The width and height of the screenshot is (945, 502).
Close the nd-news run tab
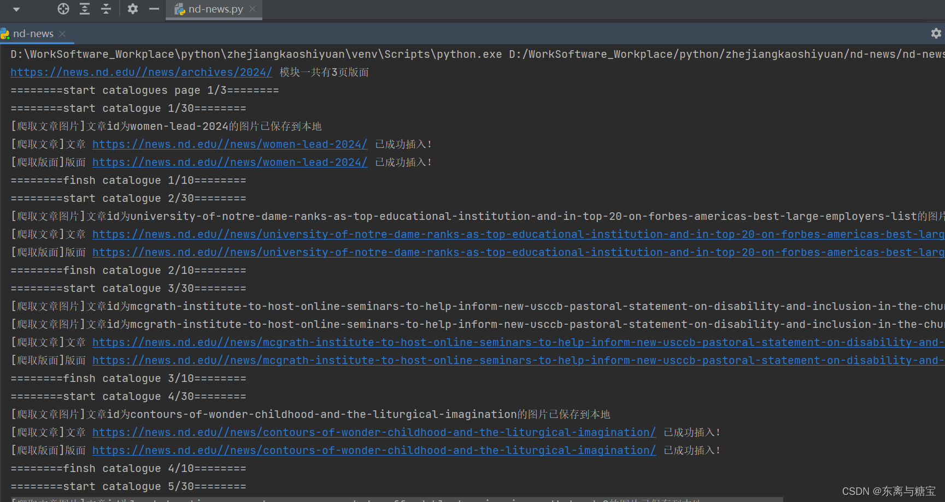62,34
